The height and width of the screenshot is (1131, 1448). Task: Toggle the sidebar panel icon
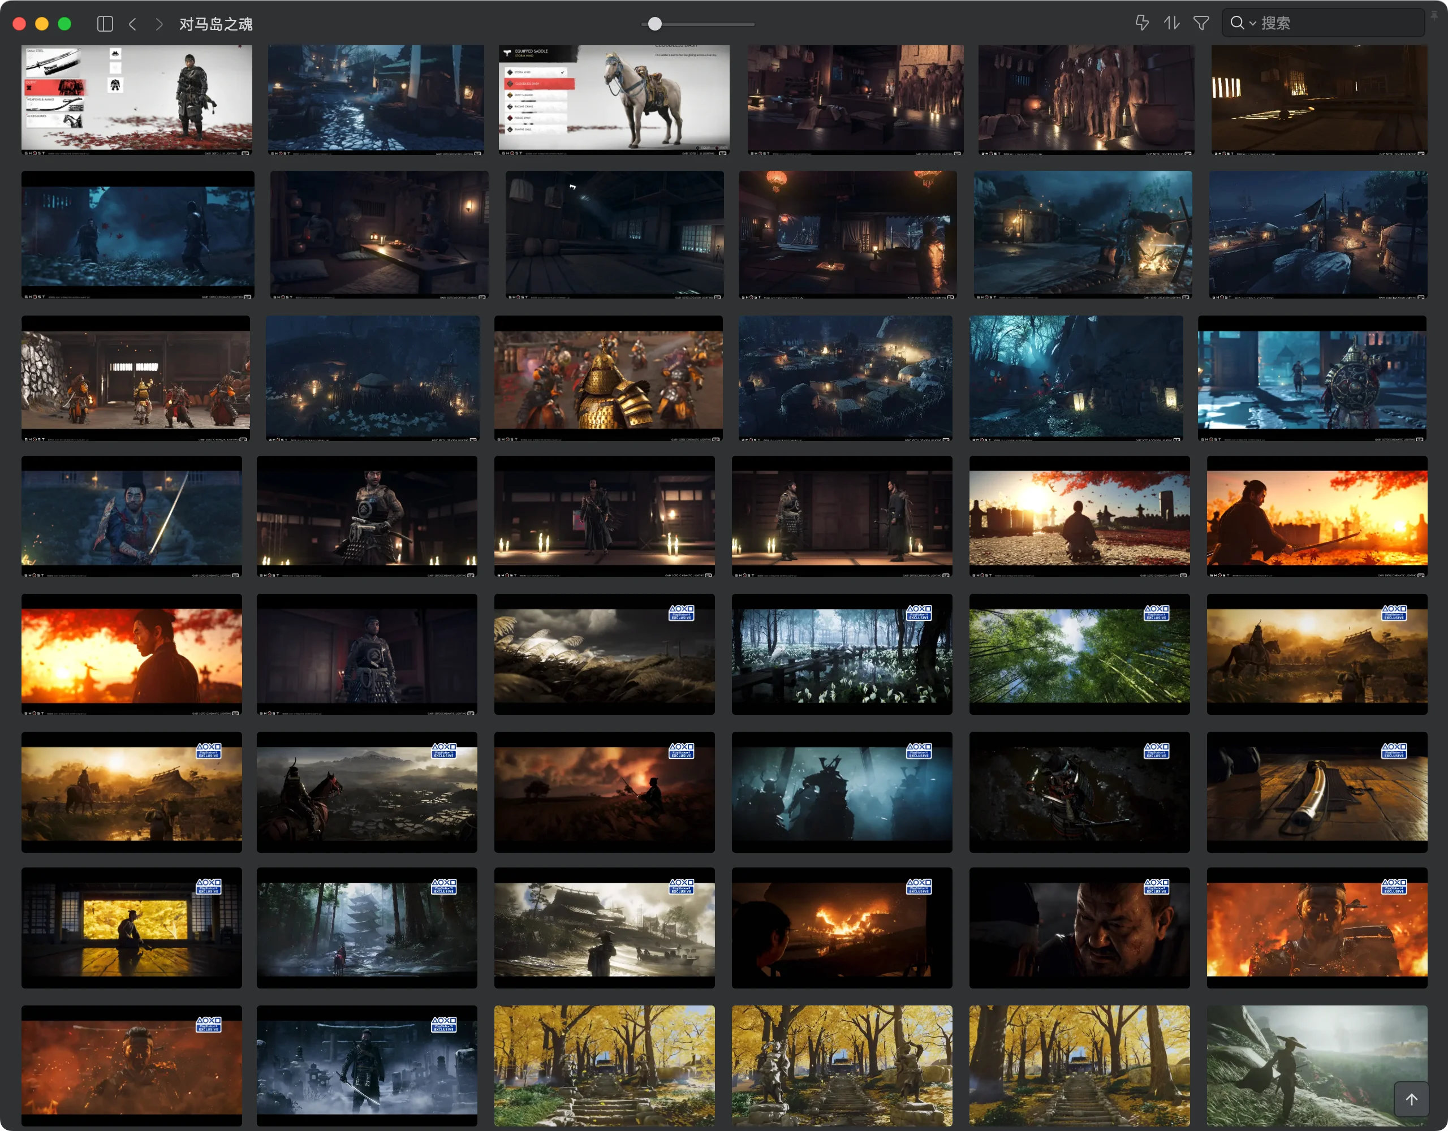pyautogui.click(x=105, y=24)
